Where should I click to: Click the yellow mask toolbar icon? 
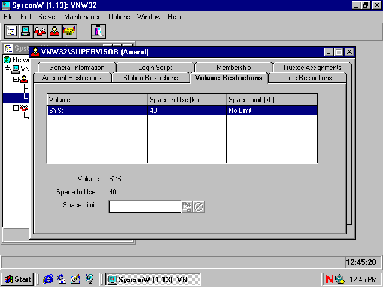point(69,31)
